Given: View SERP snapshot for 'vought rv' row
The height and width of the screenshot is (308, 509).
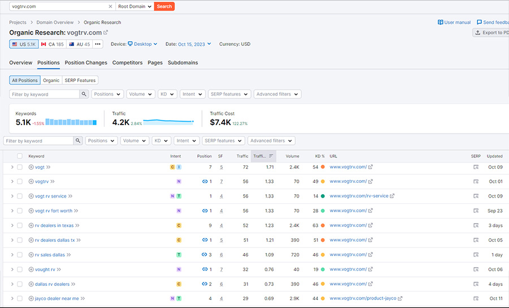Looking at the screenshot, I should pos(476,269).
